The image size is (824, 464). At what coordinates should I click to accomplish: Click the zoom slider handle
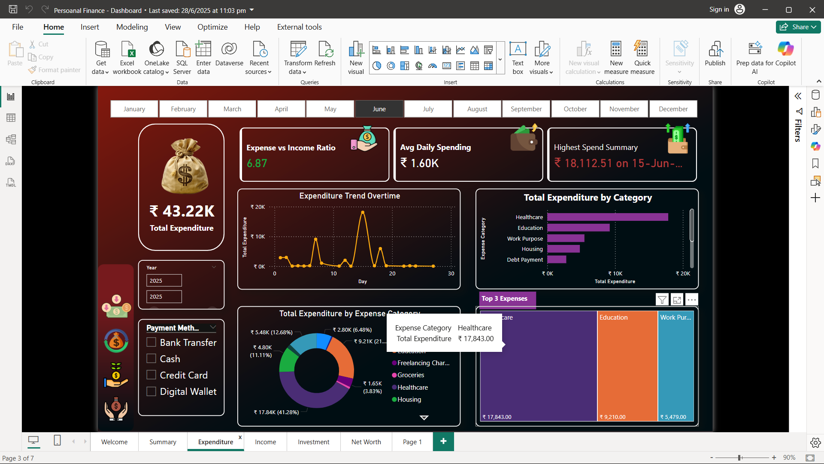[x=740, y=458]
